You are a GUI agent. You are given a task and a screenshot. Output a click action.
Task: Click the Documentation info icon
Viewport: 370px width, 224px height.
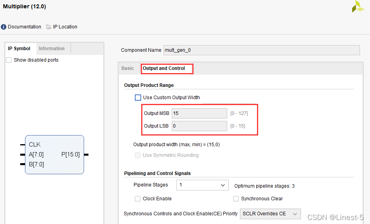point(4,27)
